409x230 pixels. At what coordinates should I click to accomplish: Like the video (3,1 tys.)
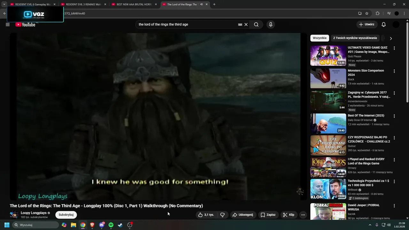tap(206, 215)
